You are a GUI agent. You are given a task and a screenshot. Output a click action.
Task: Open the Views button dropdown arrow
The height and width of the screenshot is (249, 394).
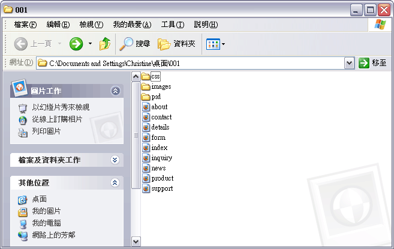pyautogui.click(x=224, y=44)
